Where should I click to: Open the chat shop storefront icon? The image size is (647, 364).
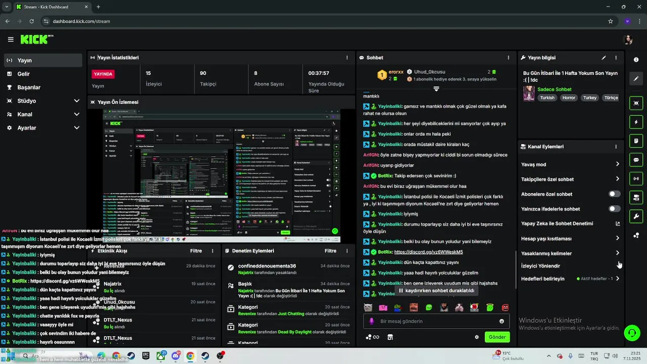pos(390,337)
